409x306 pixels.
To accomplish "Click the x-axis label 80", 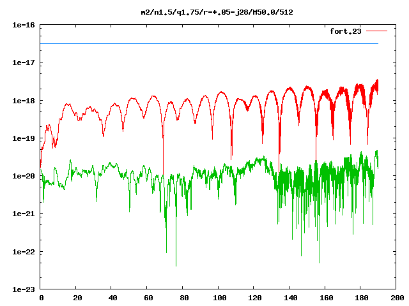I will coord(184,298).
